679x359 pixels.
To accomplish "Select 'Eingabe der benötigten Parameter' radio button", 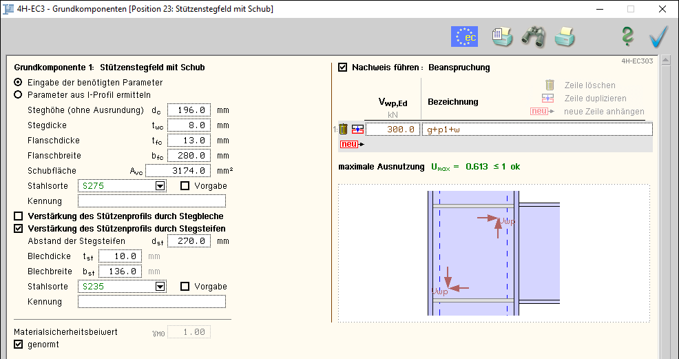I will pyautogui.click(x=19, y=82).
